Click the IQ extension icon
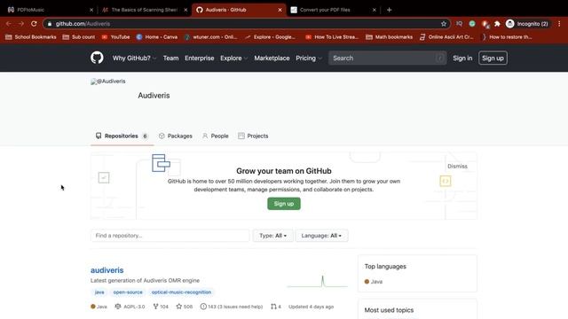Viewport: 568px width, 319px height. (x=459, y=24)
